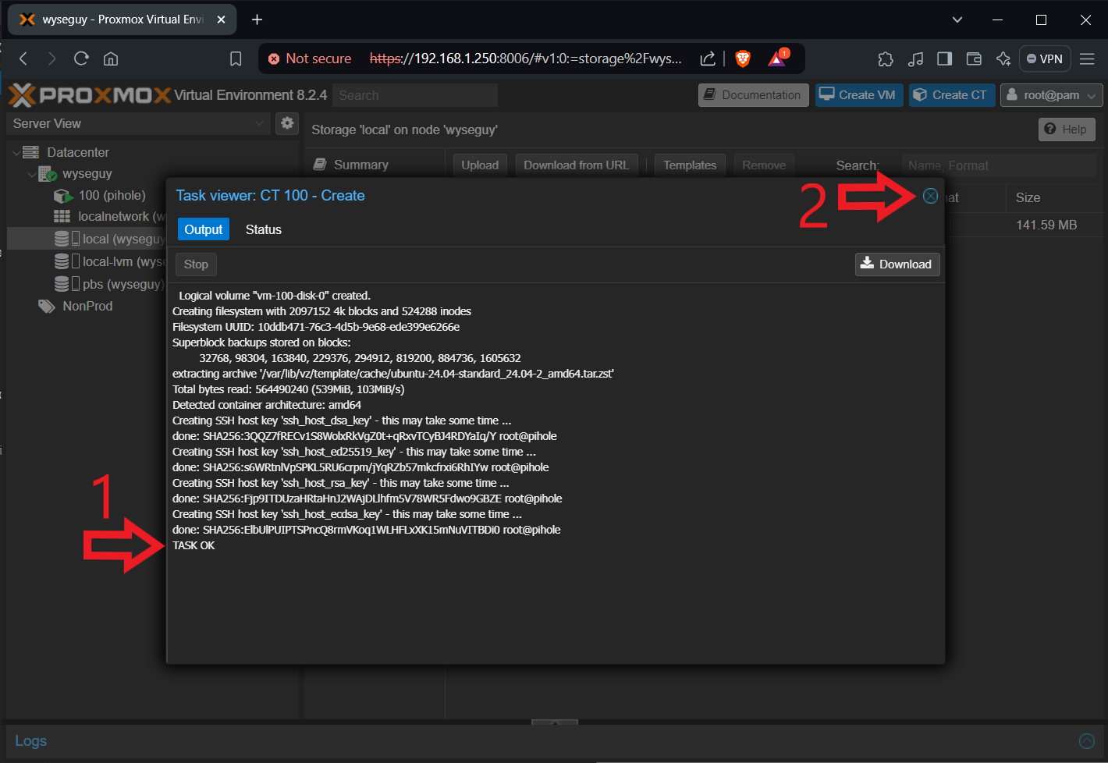Click the tree settings gear icon

click(x=287, y=123)
